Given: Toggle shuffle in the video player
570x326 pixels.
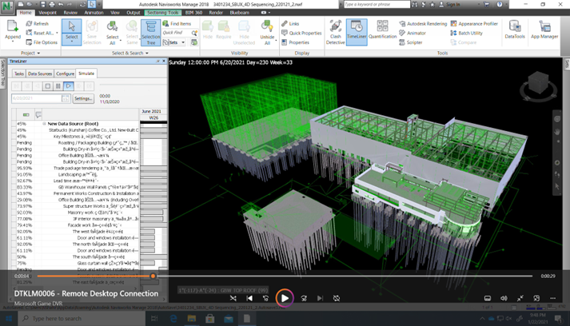Looking at the screenshot, I should coord(233,298).
